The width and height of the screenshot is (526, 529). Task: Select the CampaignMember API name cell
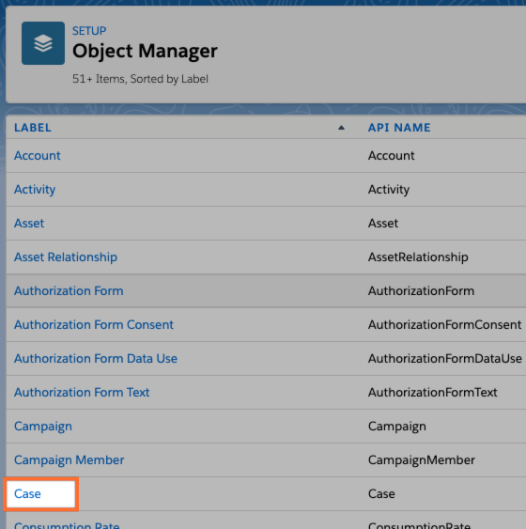coord(422,460)
